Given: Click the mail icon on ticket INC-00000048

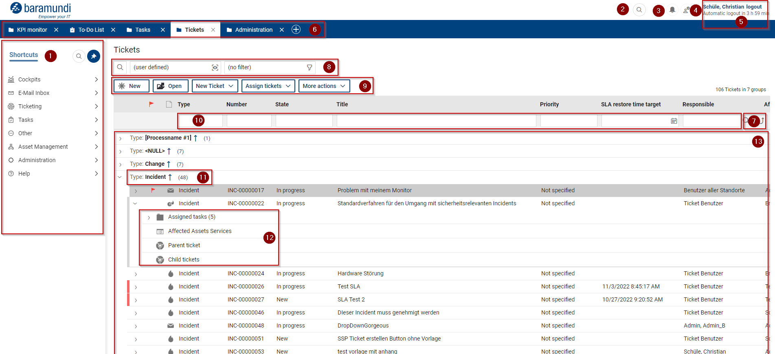Looking at the screenshot, I should pos(171,325).
